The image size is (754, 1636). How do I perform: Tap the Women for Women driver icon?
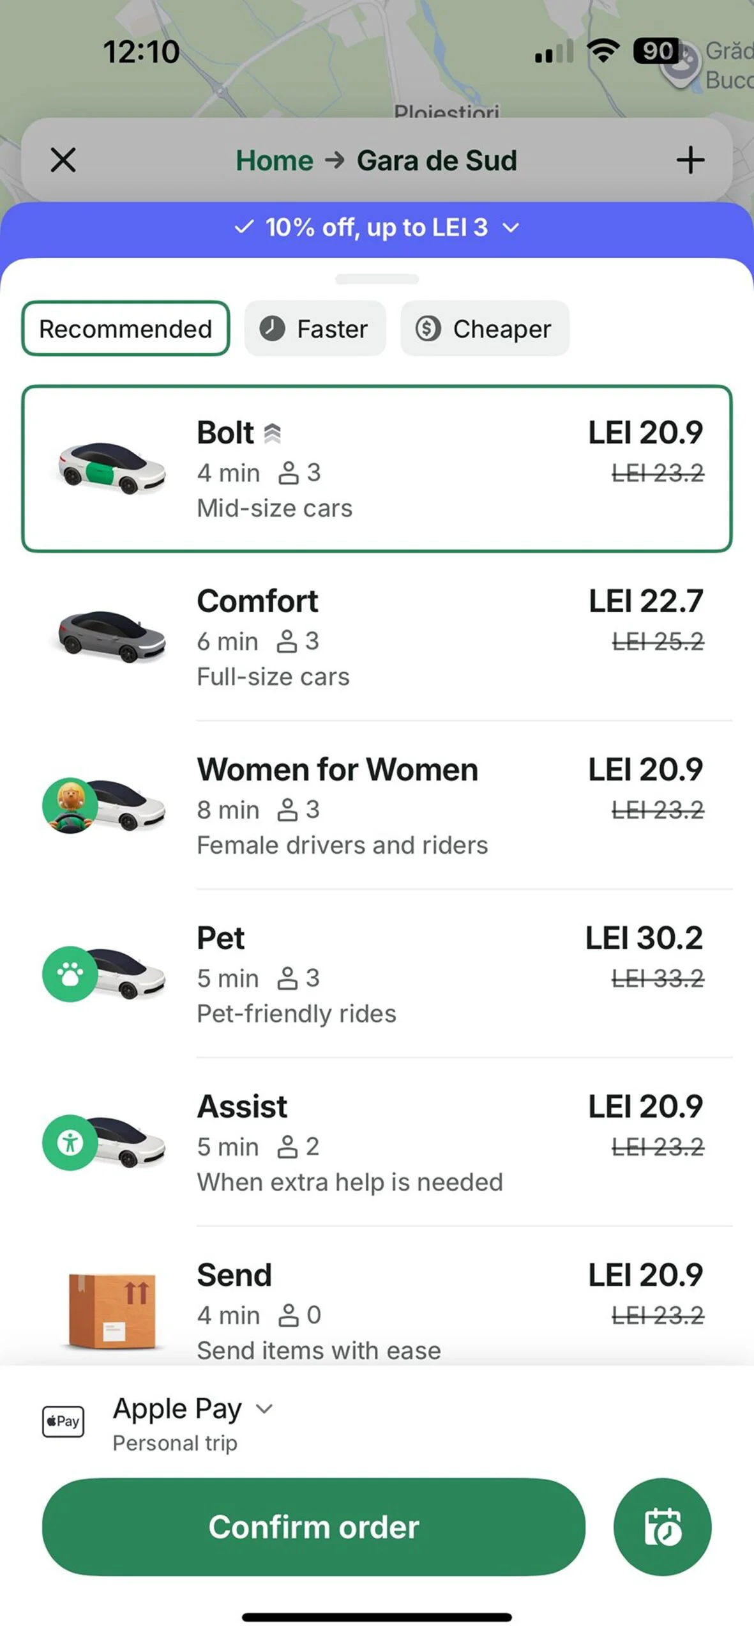point(70,806)
